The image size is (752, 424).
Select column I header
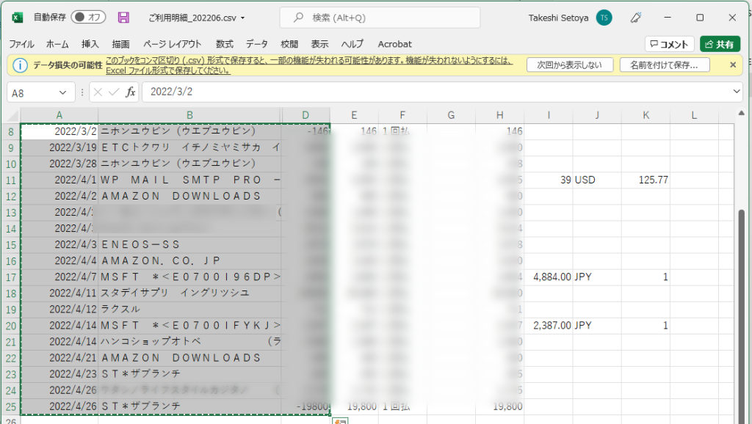(x=549, y=115)
